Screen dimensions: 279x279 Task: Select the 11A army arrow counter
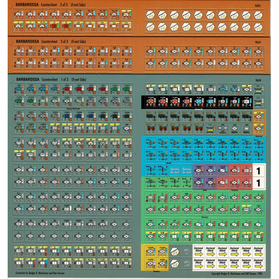coord(211,129)
